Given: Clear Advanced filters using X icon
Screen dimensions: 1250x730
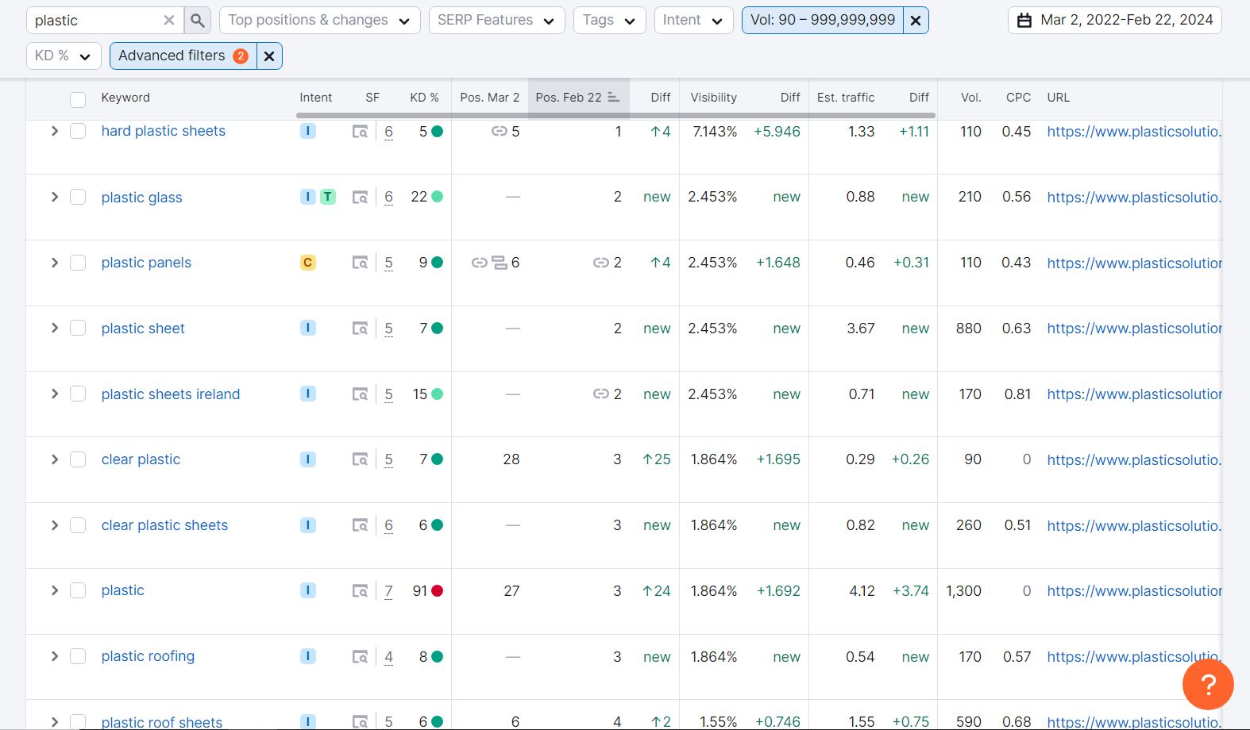Looking at the screenshot, I should coord(269,56).
